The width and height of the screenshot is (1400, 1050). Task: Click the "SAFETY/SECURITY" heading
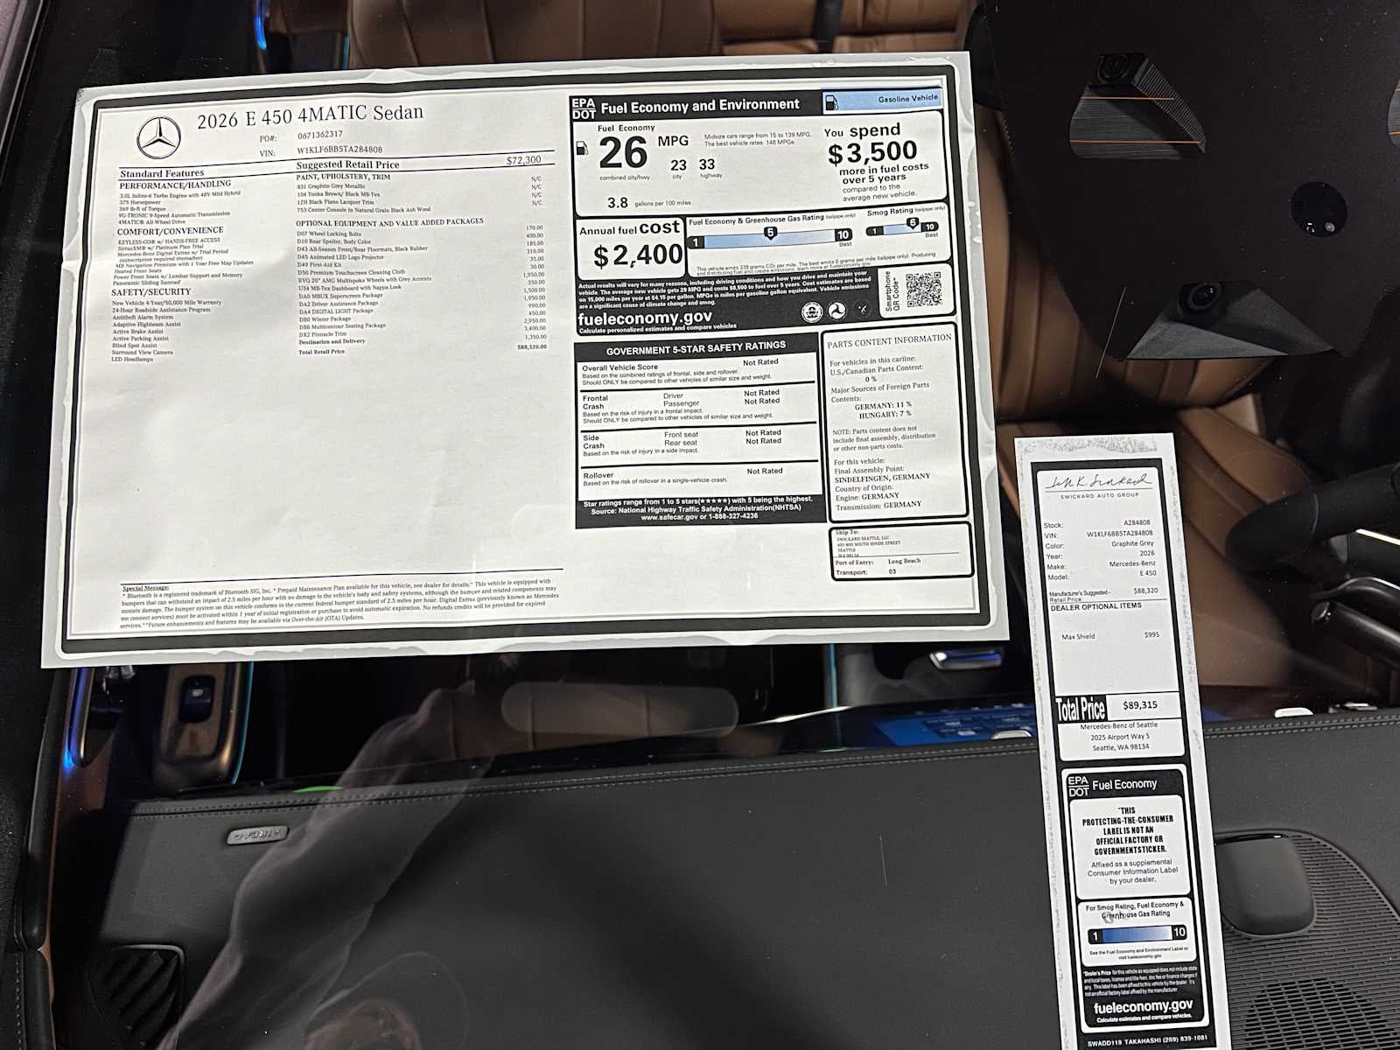150,292
